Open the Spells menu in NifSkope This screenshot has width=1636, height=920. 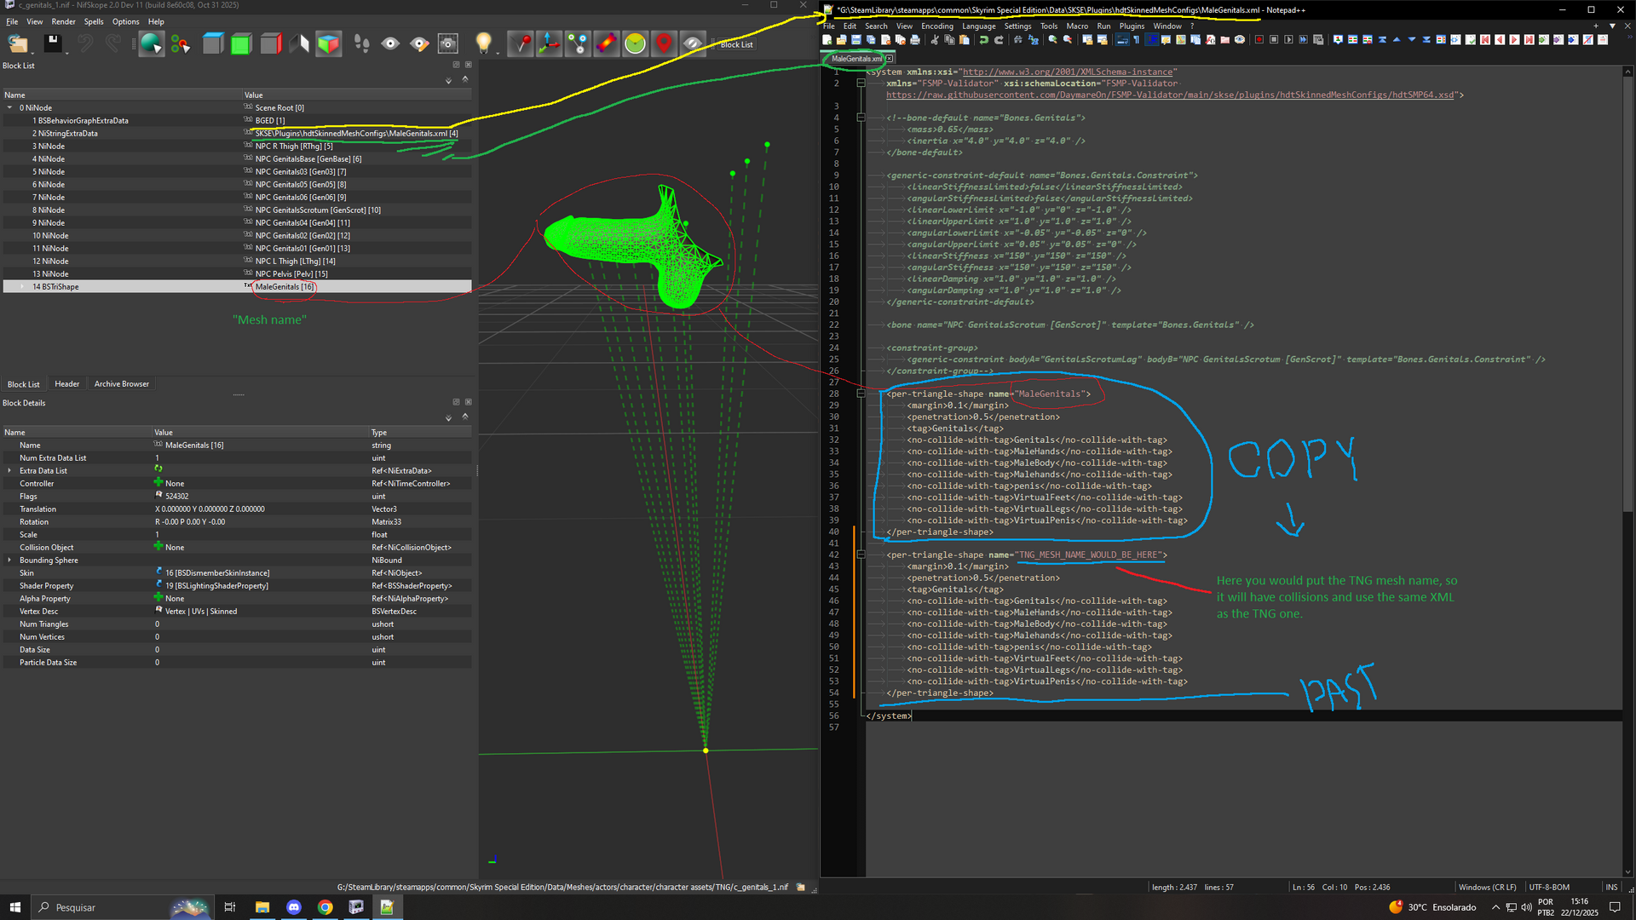[94, 21]
